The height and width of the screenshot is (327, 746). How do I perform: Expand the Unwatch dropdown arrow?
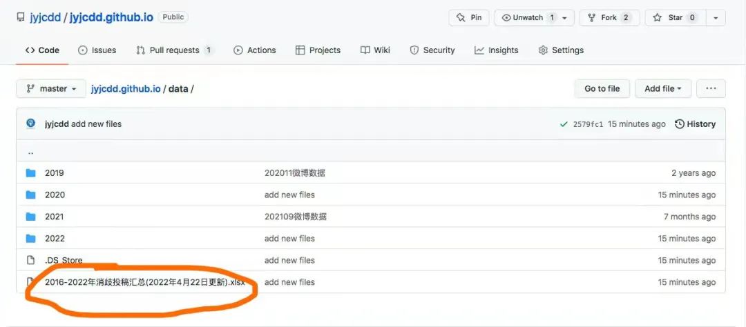(x=565, y=17)
